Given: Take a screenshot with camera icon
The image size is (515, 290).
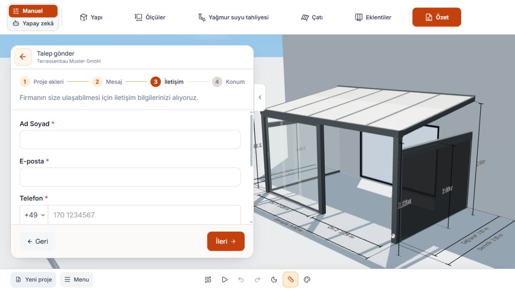Looking at the screenshot, I should (x=208, y=280).
